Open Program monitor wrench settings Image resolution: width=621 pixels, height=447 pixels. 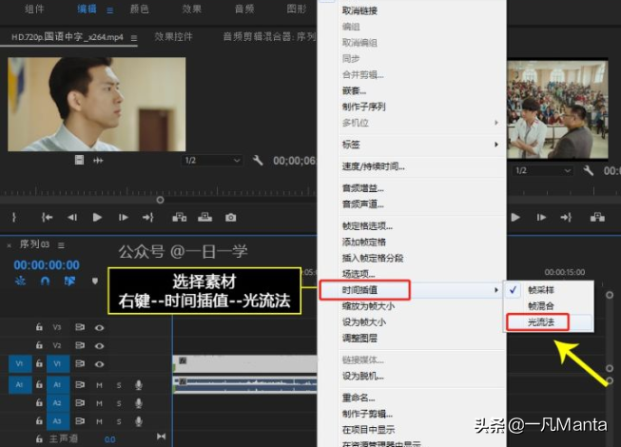point(589,170)
